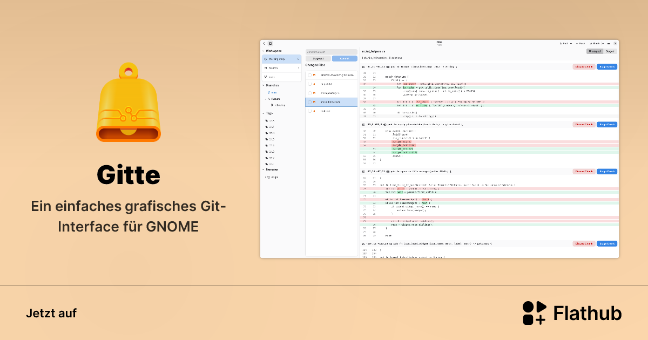Click the Gitte title heading
Image resolution: width=648 pixels, height=340 pixels.
[x=129, y=175]
